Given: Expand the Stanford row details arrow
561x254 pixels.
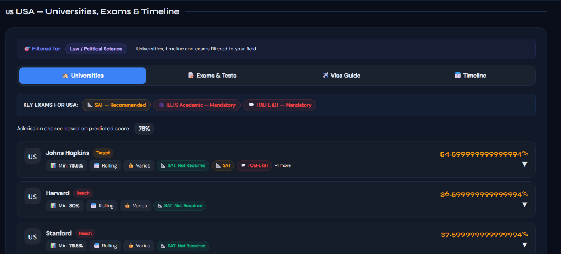Looking at the screenshot, I should [x=524, y=245].
